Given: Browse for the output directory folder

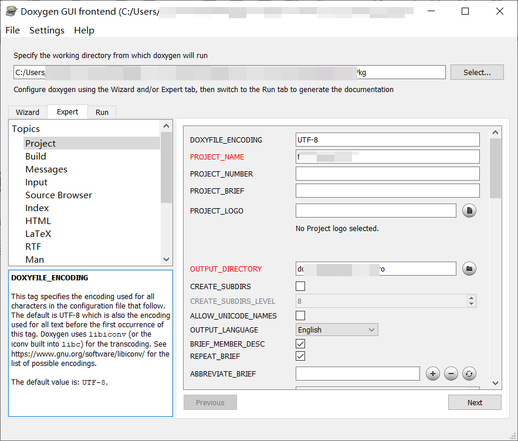Looking at the screenshot, I should [x=469, y=269].
